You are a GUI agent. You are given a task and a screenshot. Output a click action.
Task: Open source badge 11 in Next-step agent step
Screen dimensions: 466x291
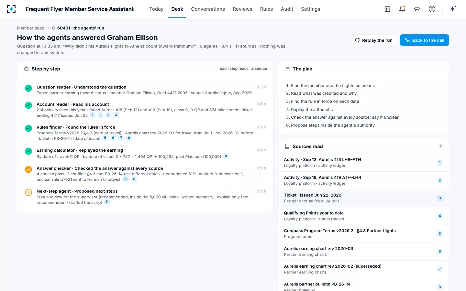(107, 202)
